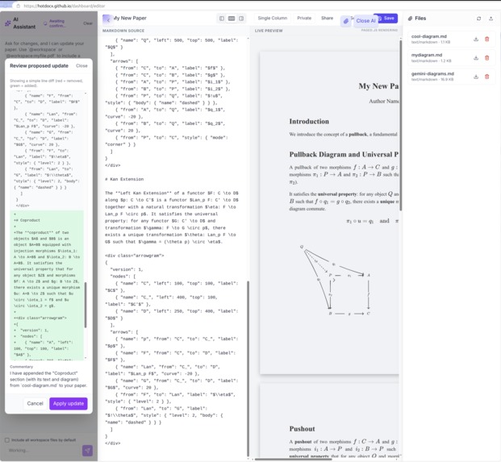Click the '+# Coproduct' added diff line
Screen dimensions: 501x462
coord(27,220)
